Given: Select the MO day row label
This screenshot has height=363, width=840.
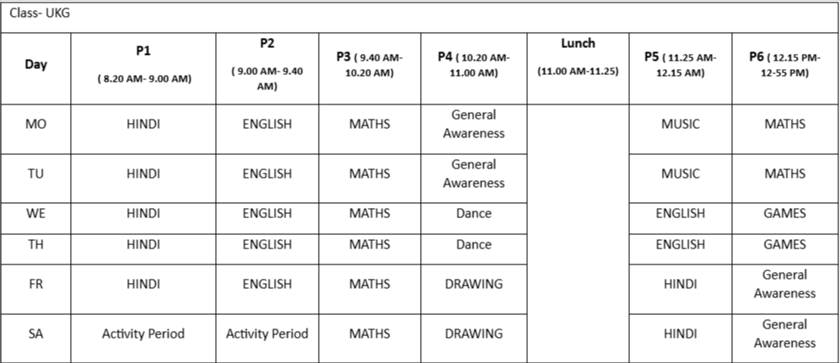Looking at the screenshot, I should (x=35, y=125).
